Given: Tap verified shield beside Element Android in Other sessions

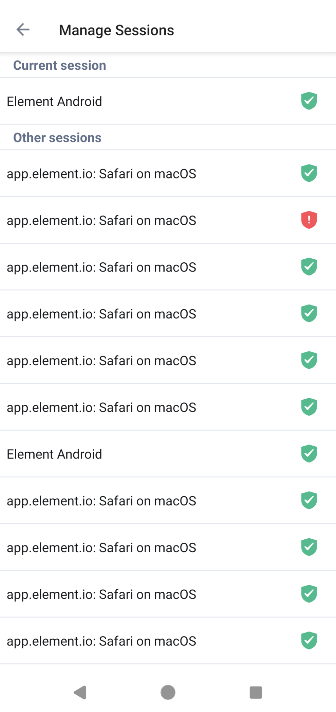Looking at the screenshot, I should [x=309, y=454].
